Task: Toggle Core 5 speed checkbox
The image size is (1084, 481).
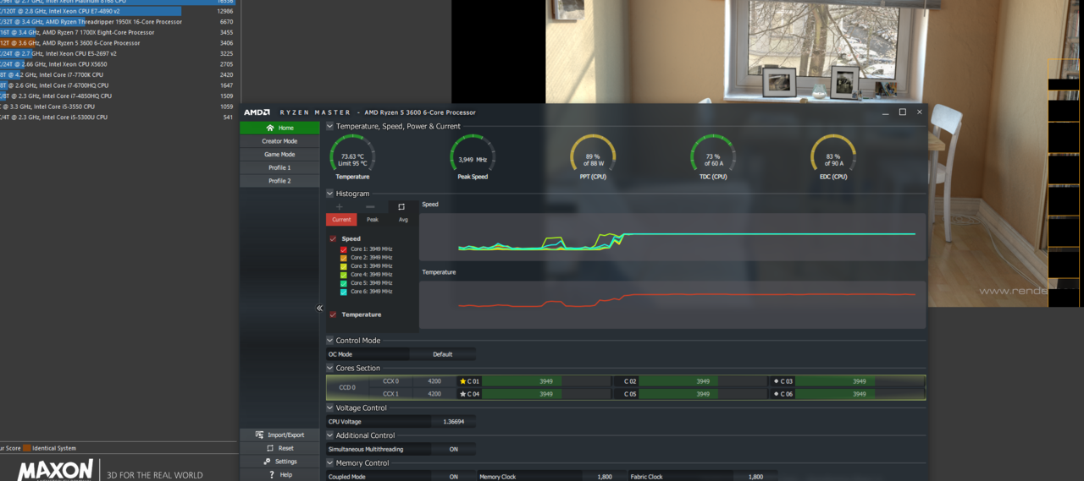Action: [x=343, y=283]
